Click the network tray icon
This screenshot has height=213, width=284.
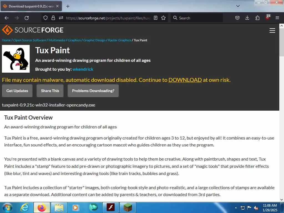pyautogui.click(x=243, y=208)
